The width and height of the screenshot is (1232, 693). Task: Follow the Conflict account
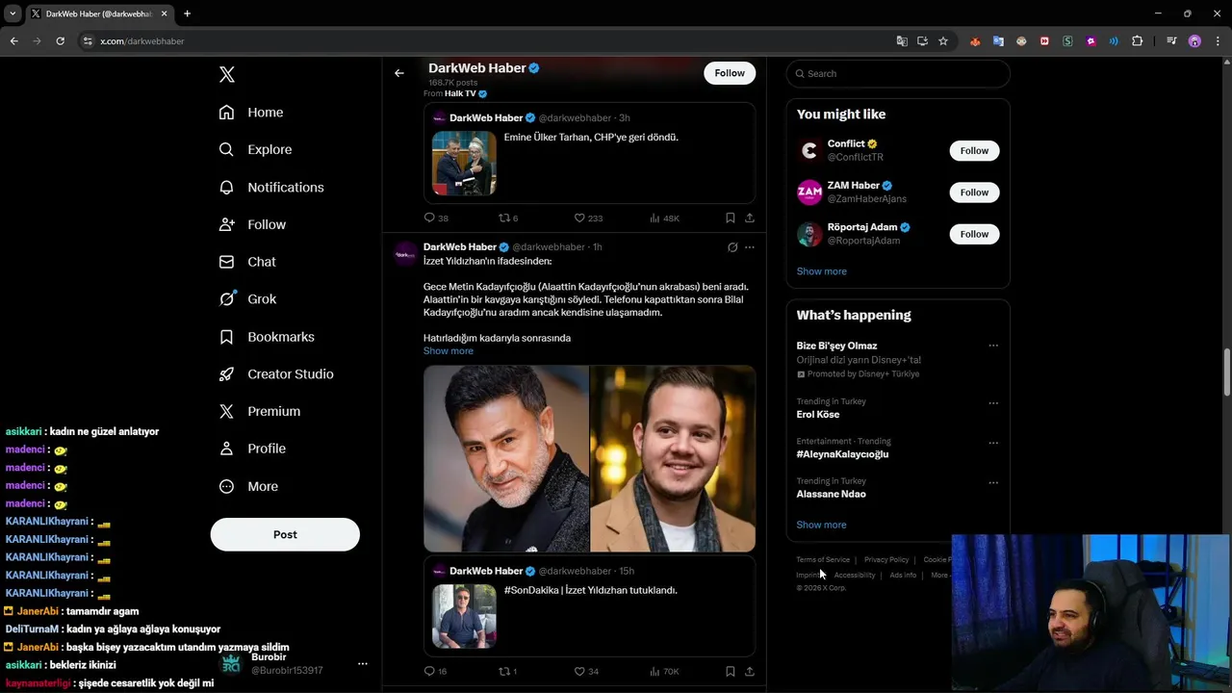coord(974,150)
